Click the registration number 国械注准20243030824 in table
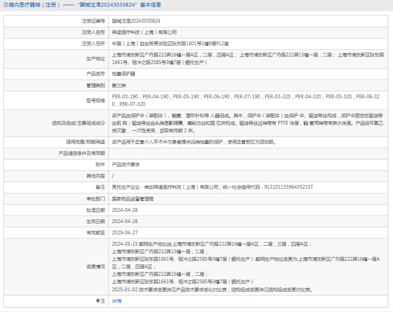393x312 pixels. point(136,21)
